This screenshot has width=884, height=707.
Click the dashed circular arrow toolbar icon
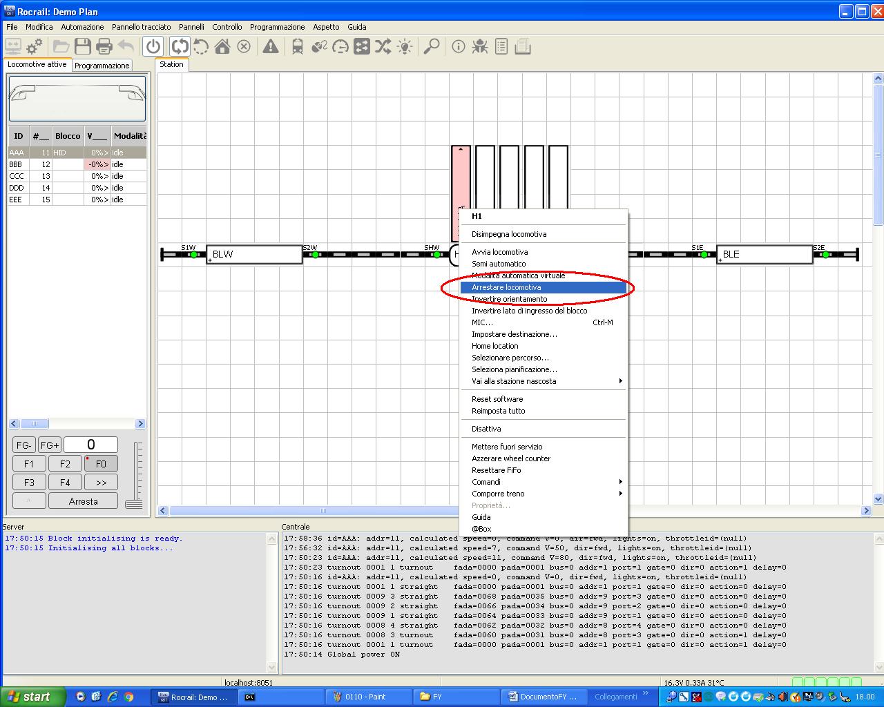tap(201, 47)
